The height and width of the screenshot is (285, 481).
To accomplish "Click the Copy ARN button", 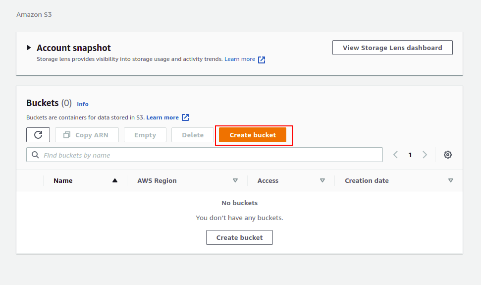I will [87, 135].
